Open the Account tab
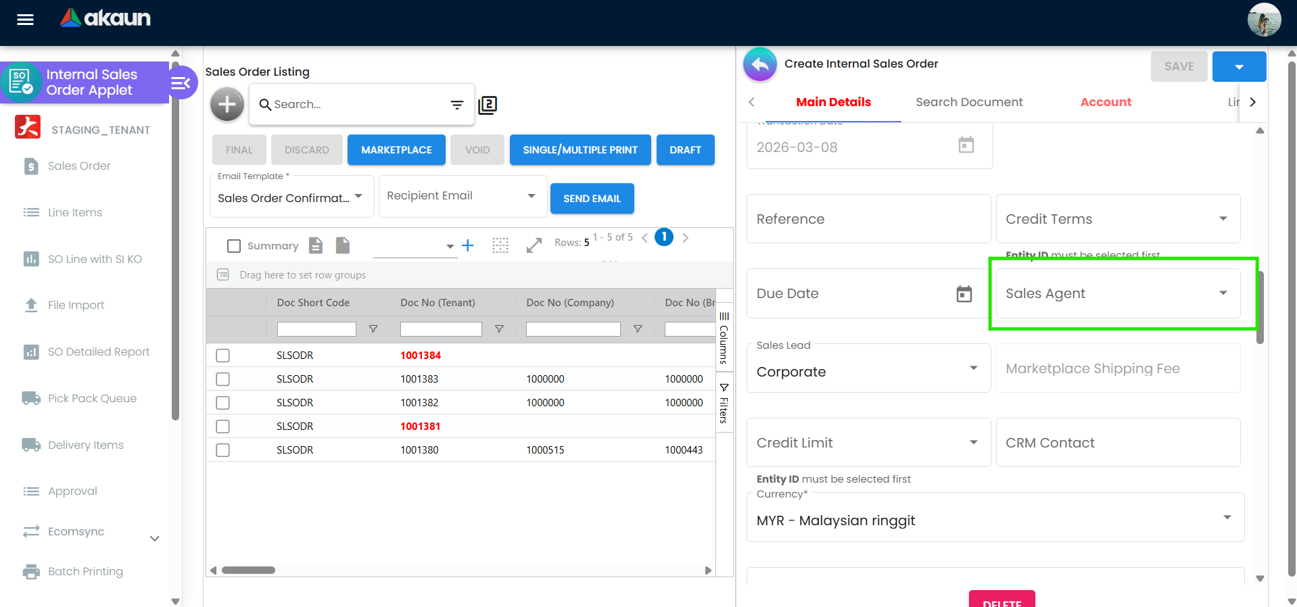The width and height of the screenshot is (1297, 607). pyautogui.click(x=1105, y=102)
